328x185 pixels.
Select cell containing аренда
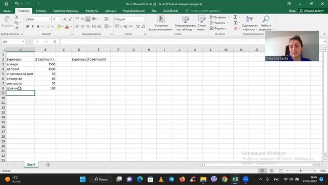pyautogui.click(x=20, y=64)
